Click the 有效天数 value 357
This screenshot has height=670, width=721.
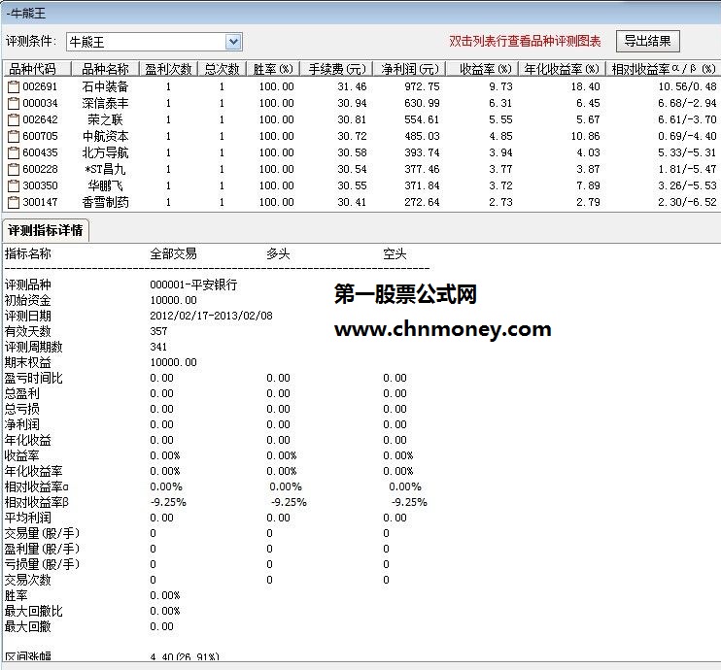(158, 331)
